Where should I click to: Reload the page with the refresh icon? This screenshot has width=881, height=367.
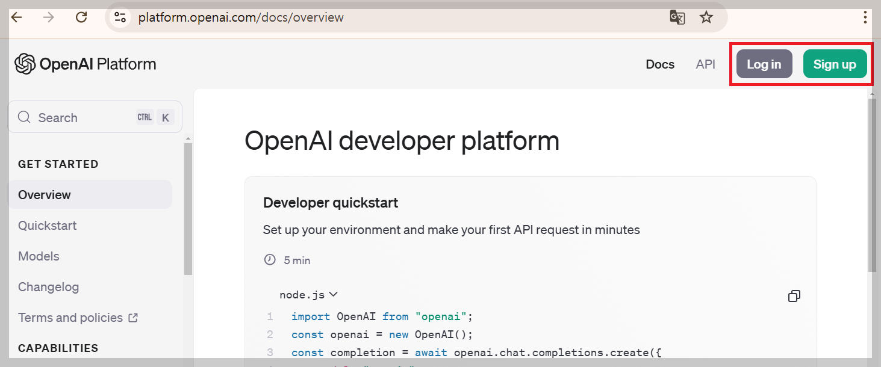pyautogui.click(x=81, y=17)
